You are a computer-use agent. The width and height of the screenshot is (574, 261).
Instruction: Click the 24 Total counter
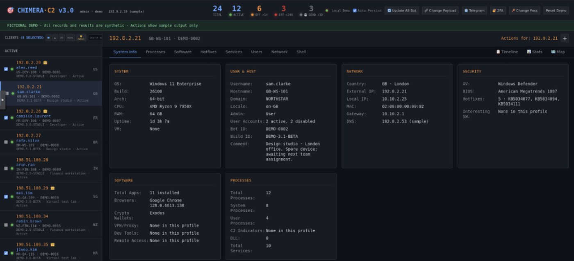217,10
